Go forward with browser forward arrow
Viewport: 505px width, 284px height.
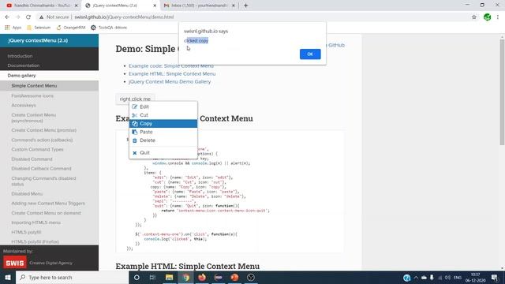(17, 17)
